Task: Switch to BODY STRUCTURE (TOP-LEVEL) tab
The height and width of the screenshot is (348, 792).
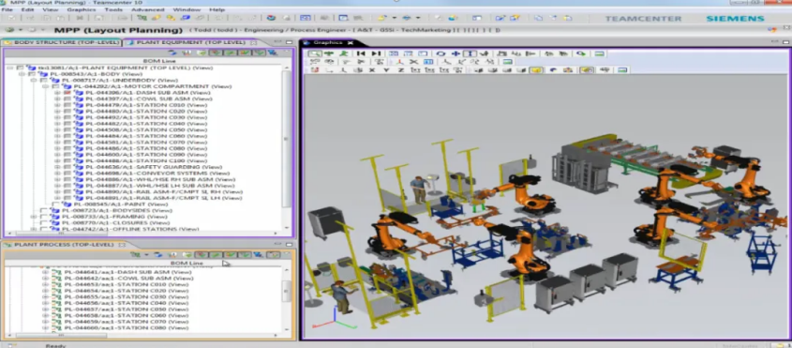Action: coord(62,42)
